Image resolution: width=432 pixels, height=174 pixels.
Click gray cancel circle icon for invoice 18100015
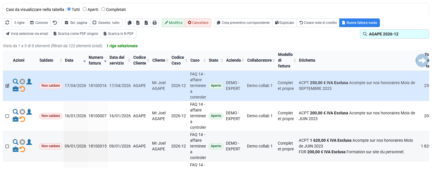[x=22, y=142]
